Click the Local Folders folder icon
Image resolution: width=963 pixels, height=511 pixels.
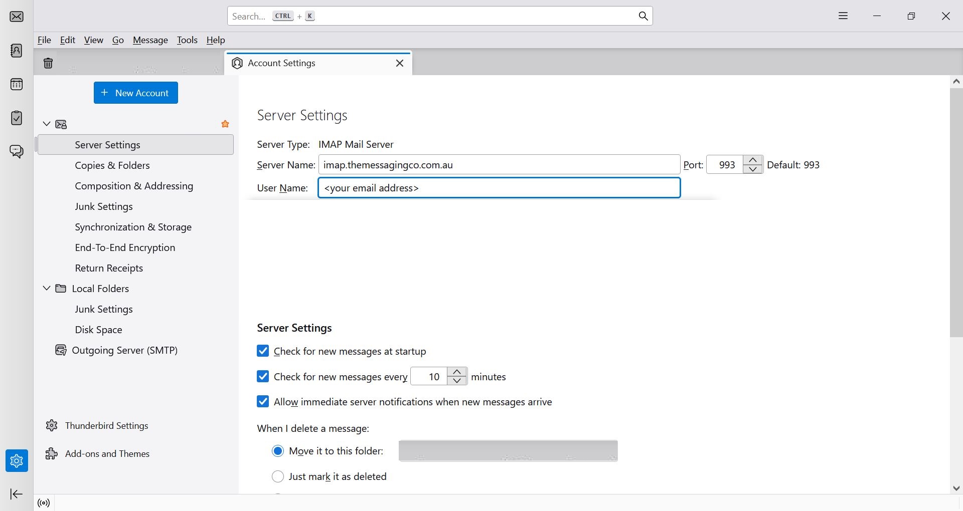tap(61, 289)
